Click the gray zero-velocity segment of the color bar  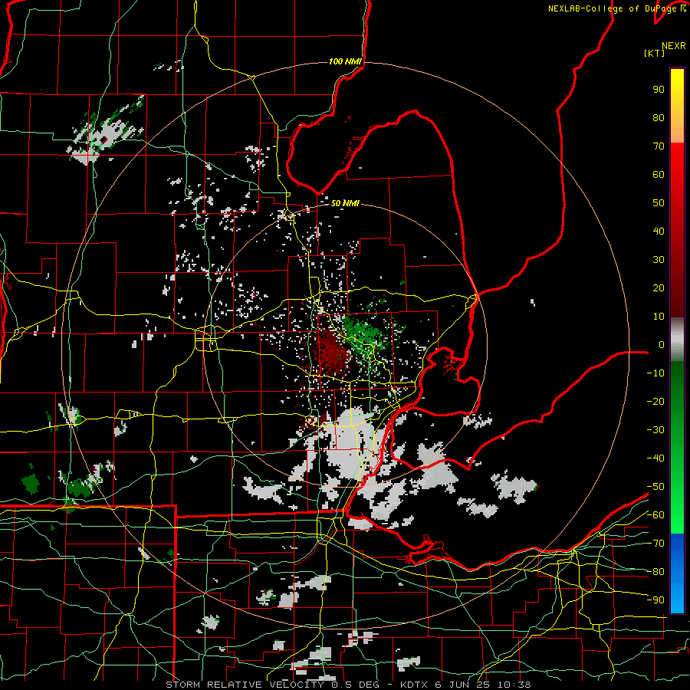(677, 340)
